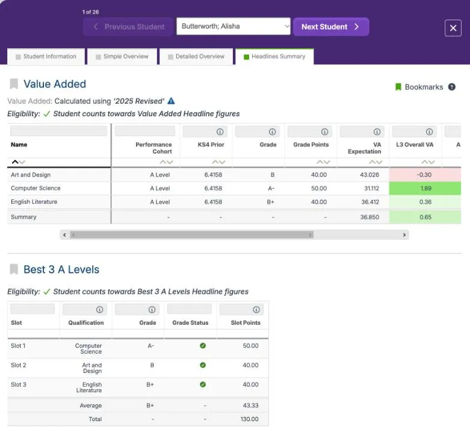Screen dimensions: 470x429
Task: Click the info icon above VA Expectation
Action: pyautogui.click(x=377, y=132)
